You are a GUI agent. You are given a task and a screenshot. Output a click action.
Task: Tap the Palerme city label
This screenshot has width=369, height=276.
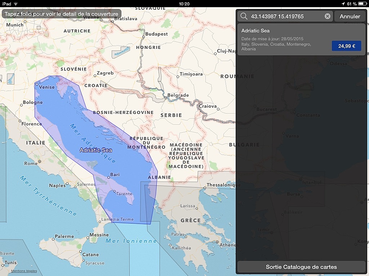click(x=64, y=236)
